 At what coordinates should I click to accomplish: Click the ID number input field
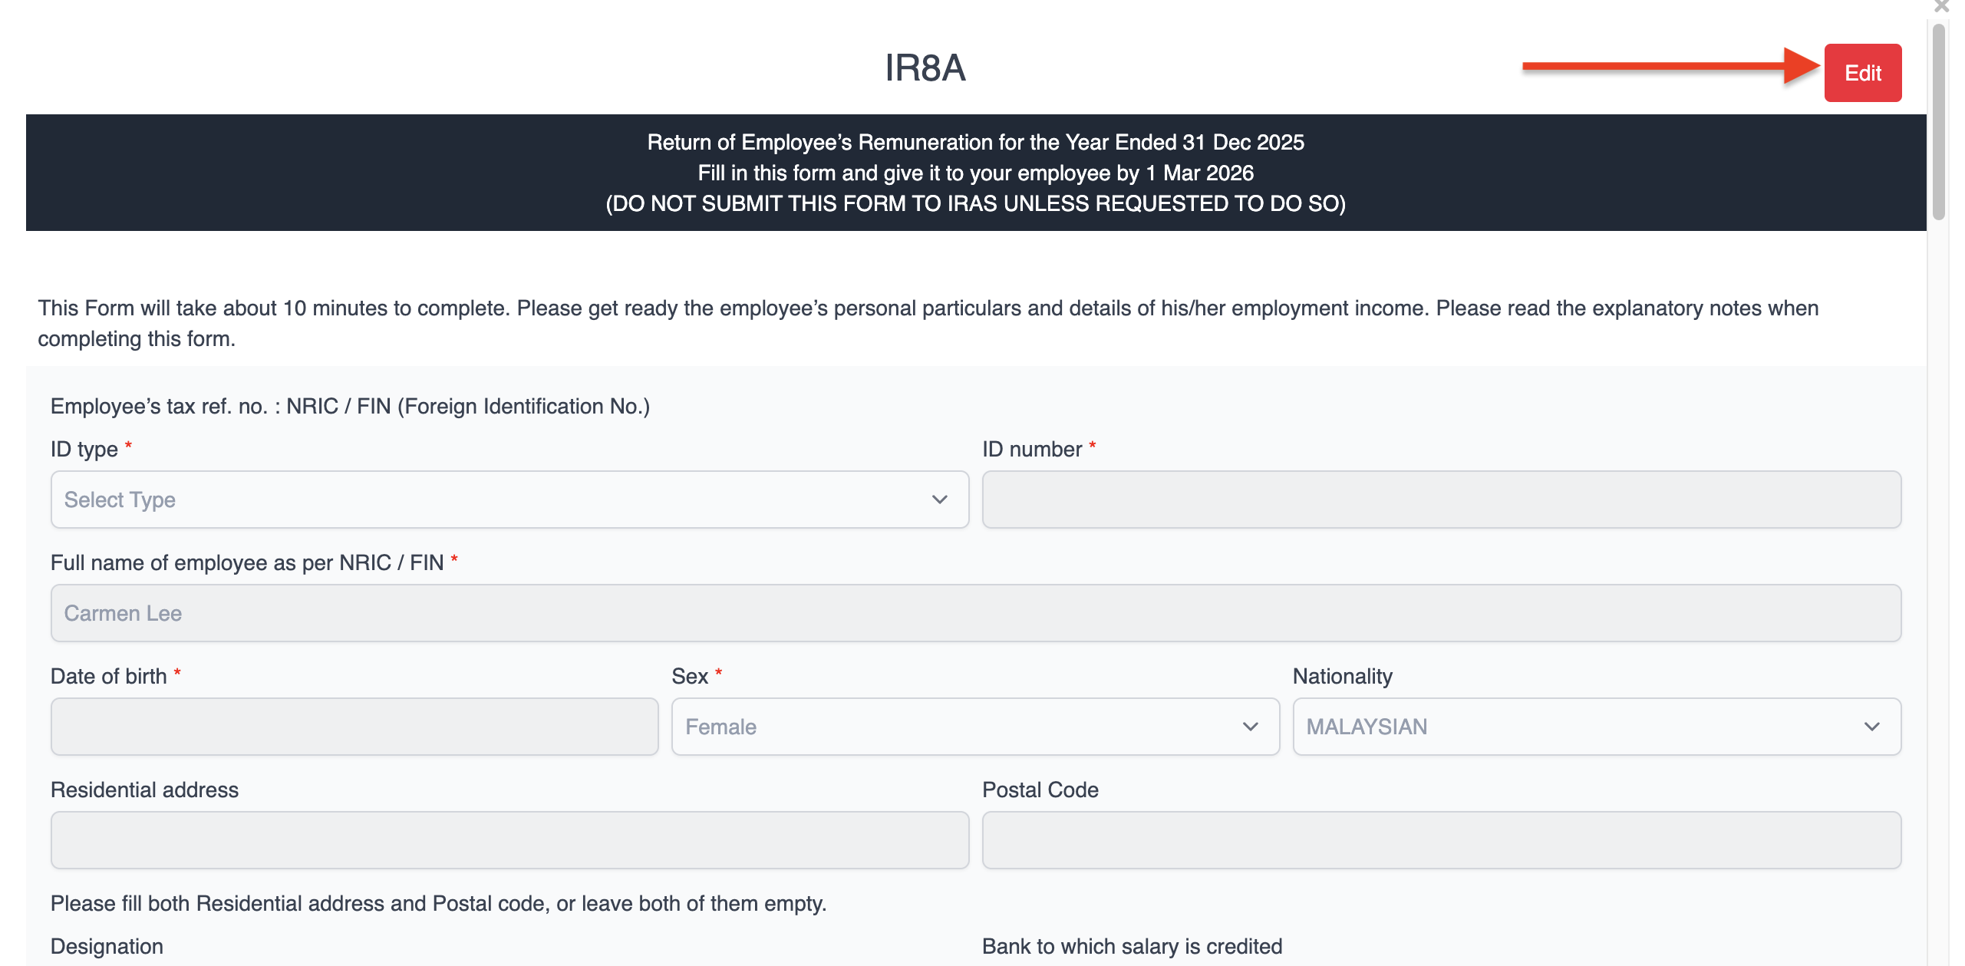[x=1440, y=499]
